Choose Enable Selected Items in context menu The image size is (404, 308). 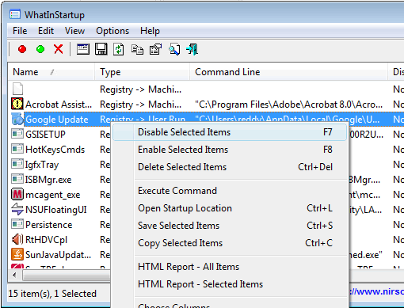tap(230, 150)
